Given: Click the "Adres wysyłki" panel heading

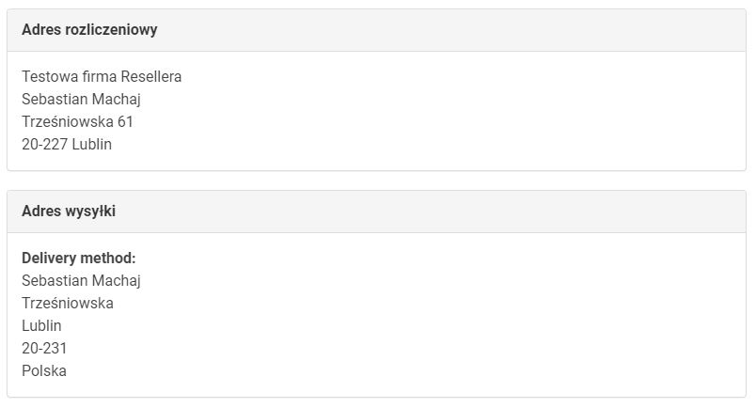Looking at the screenshot, I should [69, 212].
